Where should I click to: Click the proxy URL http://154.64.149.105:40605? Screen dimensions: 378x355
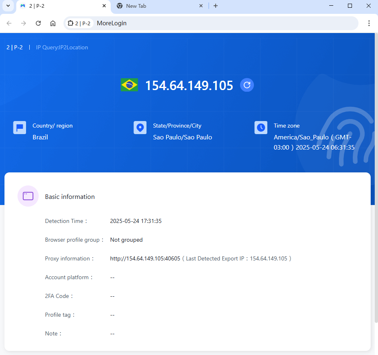[145, 258]
